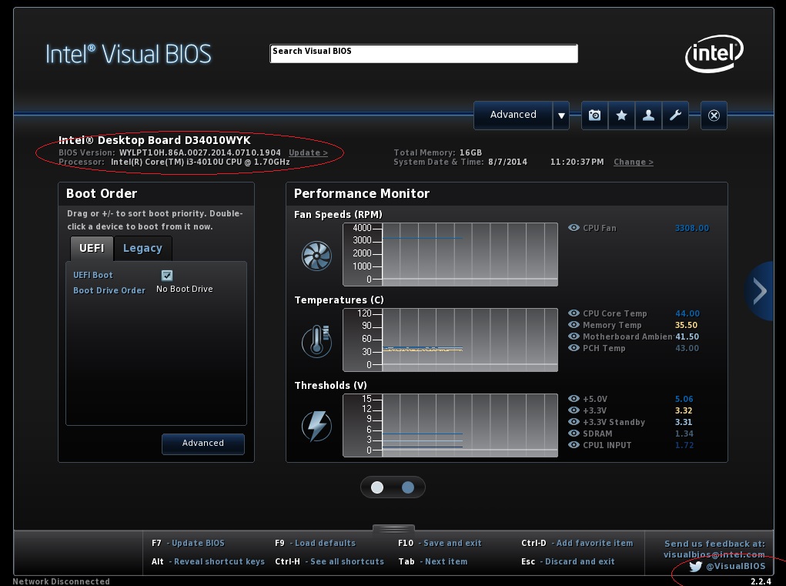Click the Twitter bird icon
Viewport: 786px width, 586px height.
pyautogui.click(x=695, y=567)
